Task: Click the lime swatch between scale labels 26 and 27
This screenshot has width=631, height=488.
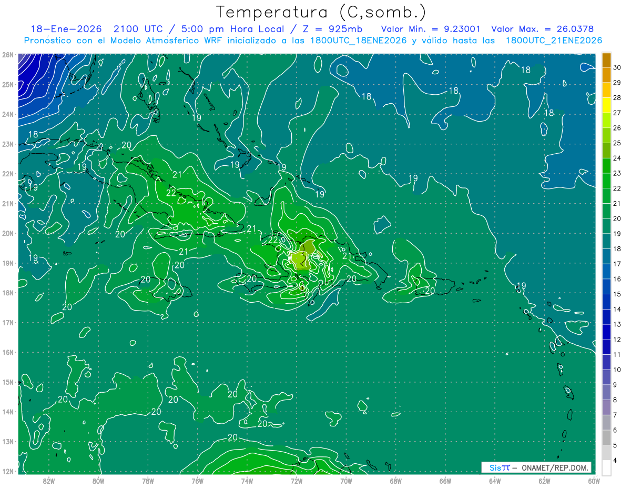Action: pos(606,121)
